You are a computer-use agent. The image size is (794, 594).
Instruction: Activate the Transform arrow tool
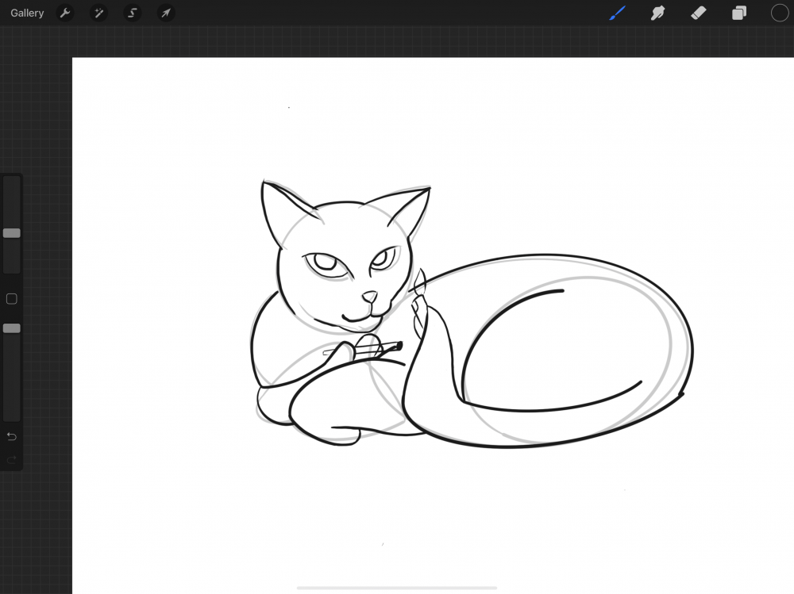pos(166,13)
